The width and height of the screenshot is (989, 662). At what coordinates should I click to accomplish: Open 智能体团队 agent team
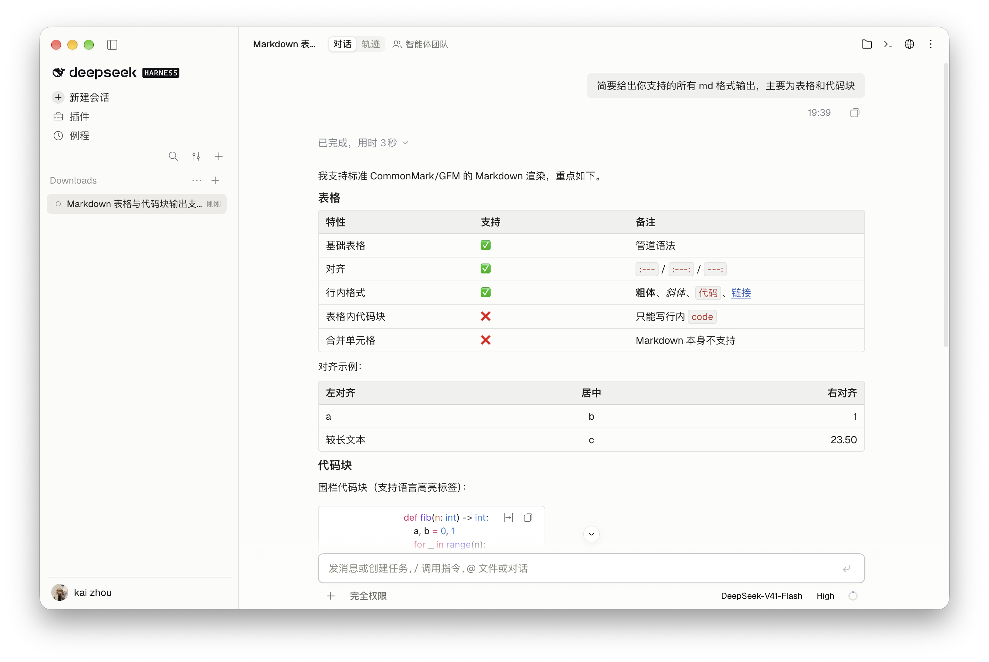point(420,44)
